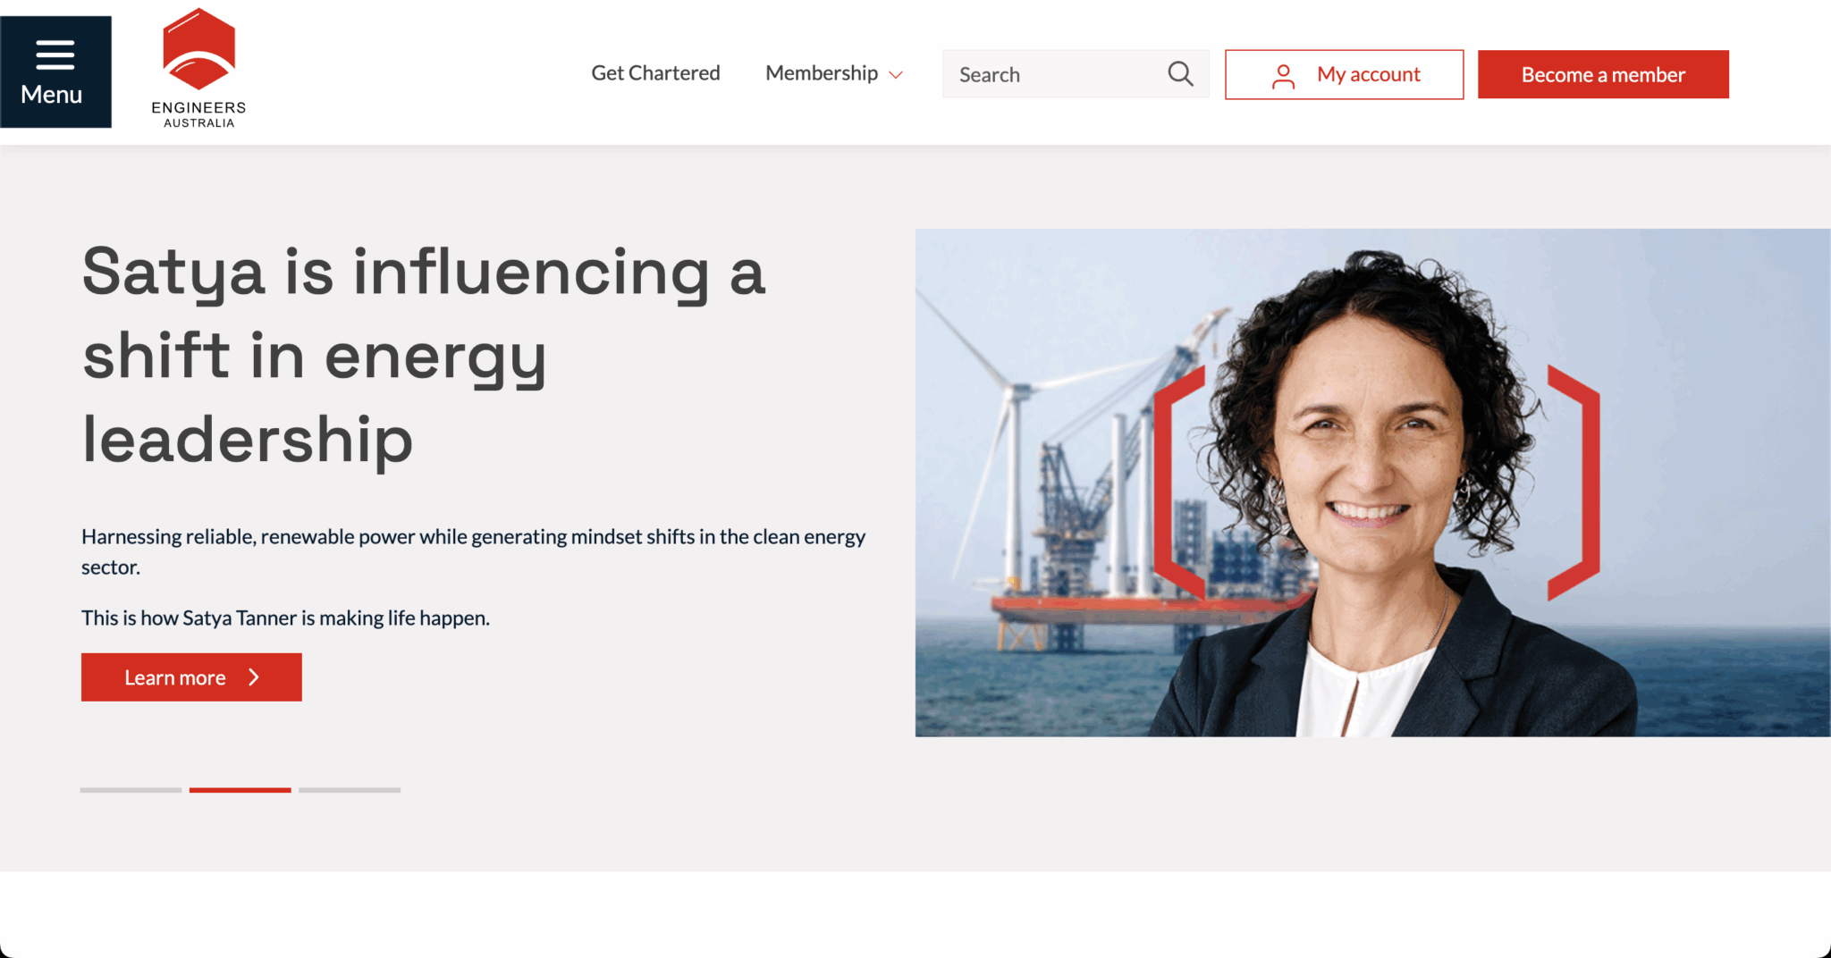Open My account
Image resolution: width=1831 pixels, height=958 pixels.
(x=1344, y=74)
